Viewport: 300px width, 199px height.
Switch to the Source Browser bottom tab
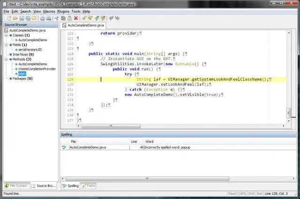tap(44, 186)
